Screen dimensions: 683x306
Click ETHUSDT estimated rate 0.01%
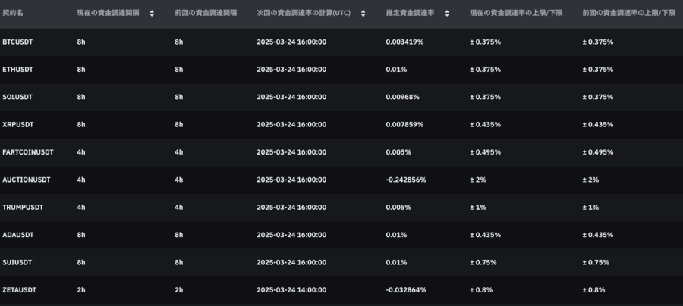click(396, 70)
